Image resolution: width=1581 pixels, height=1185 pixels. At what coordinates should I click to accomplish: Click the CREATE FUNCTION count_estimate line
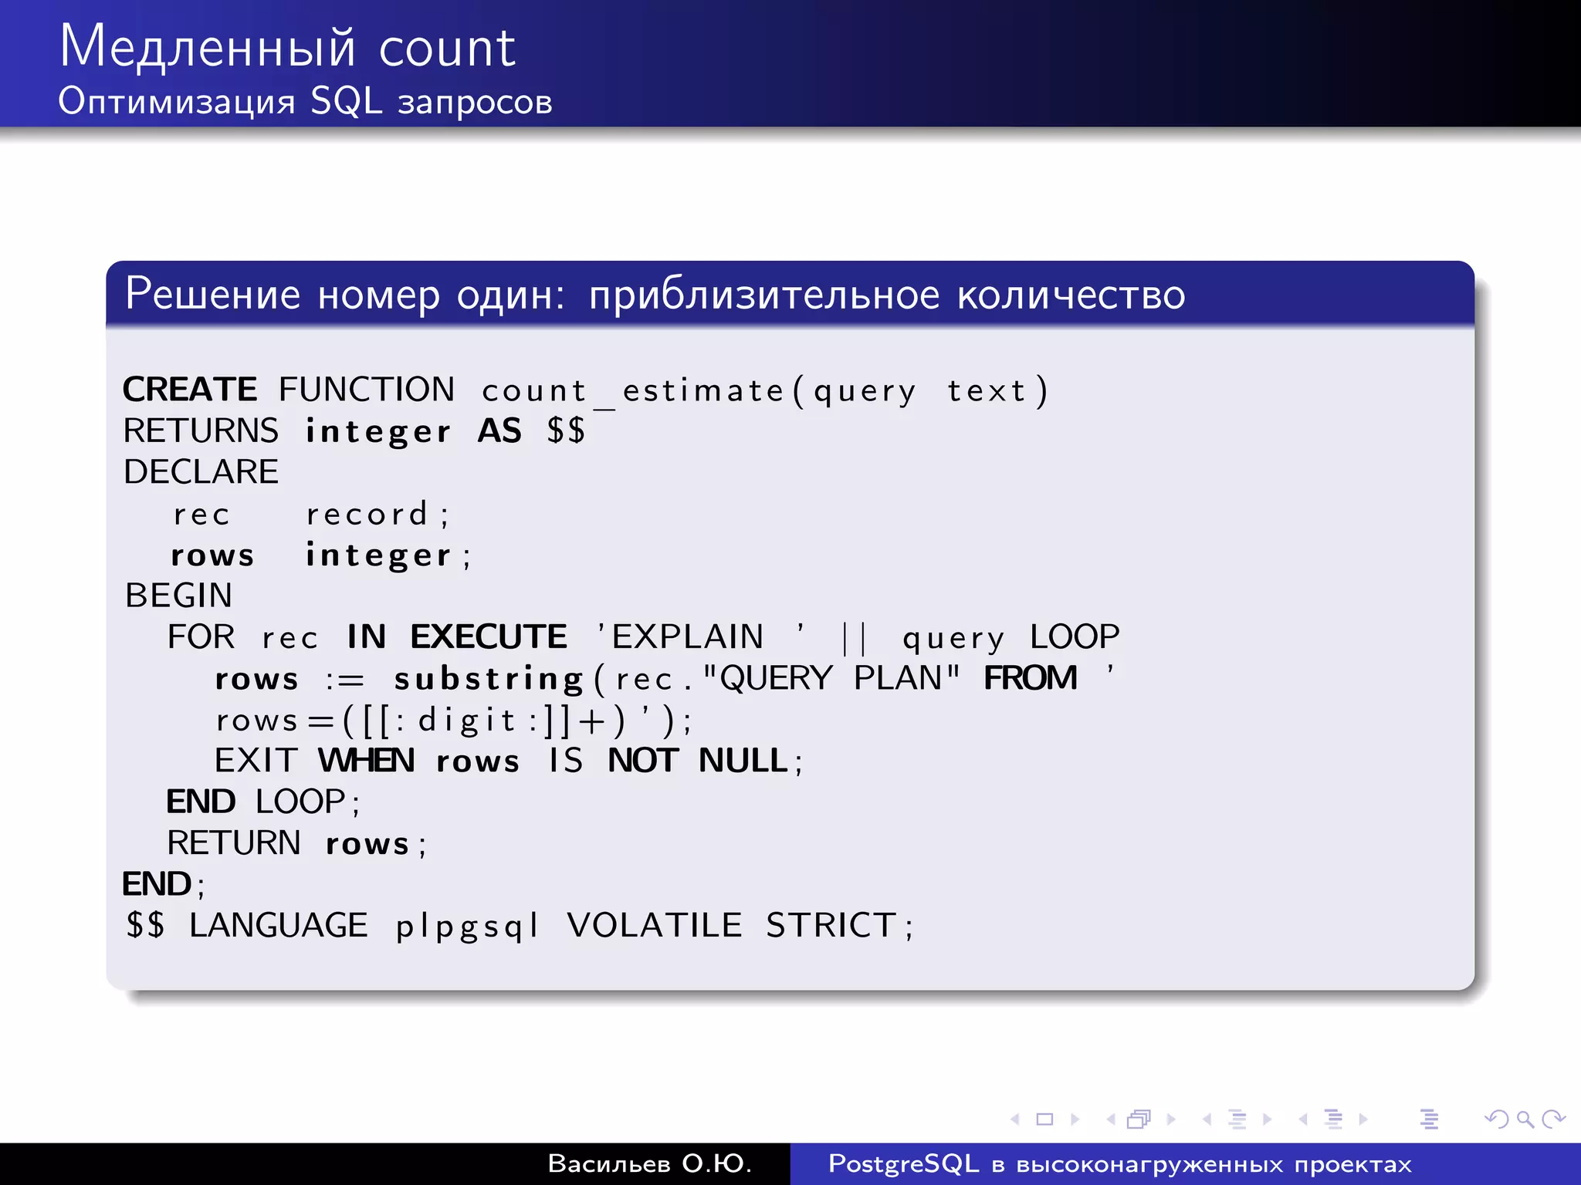tap(585, 390)
